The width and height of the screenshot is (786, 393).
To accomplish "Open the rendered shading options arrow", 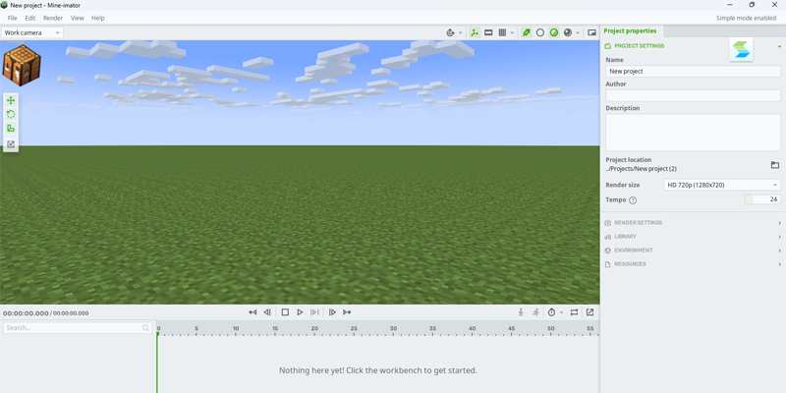I will (578, 32).
